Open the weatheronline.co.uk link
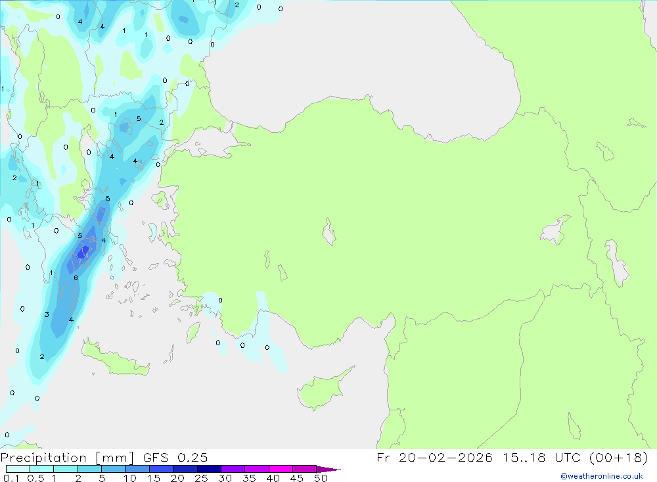Image resolution: width=657 pixels, height=482 pixels. (x=602, y=476)
